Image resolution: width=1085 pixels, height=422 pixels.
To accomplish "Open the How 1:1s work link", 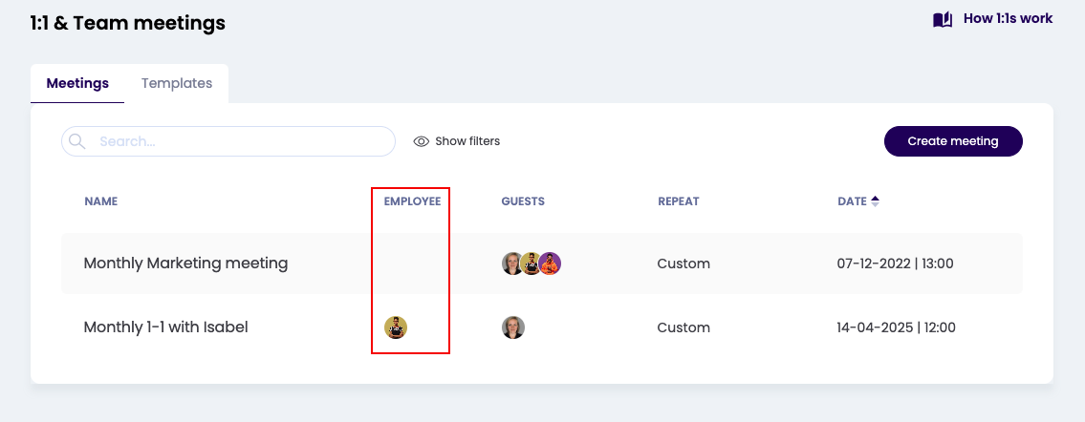I will 1008,18.
